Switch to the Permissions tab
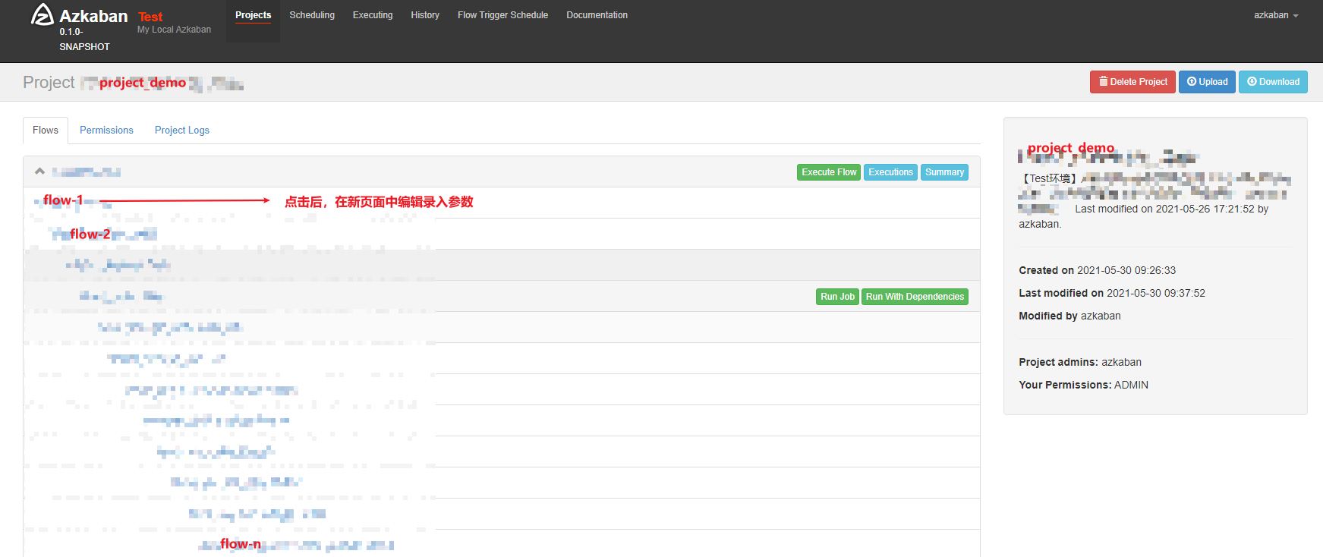This screenshot has width=1323, height=557. [x=106, y=131]
